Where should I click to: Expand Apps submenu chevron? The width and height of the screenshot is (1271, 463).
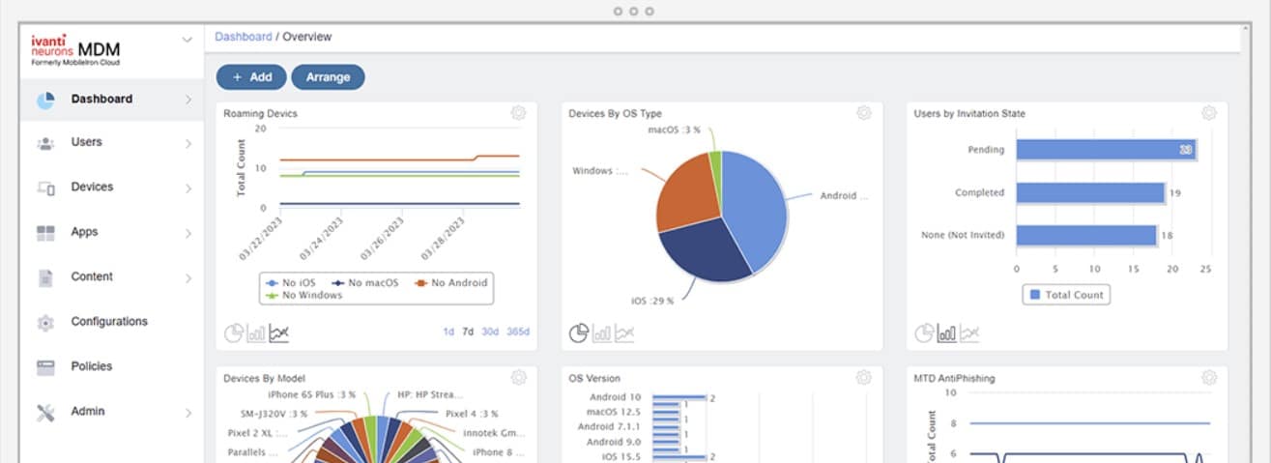coord(188,233)
